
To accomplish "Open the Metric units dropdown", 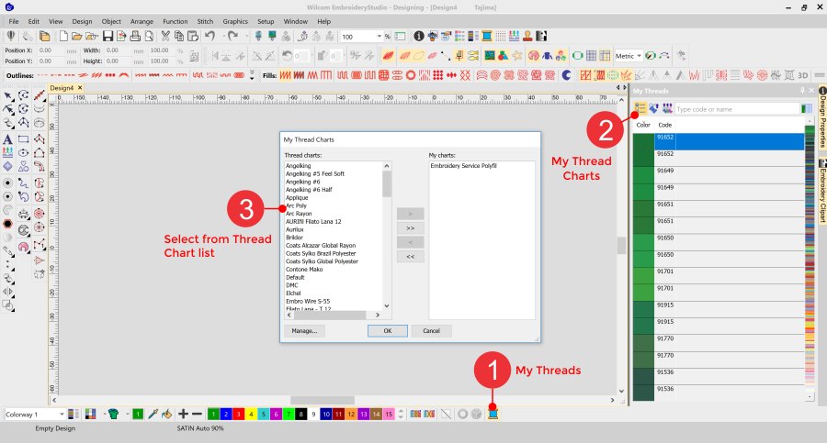I will point(639,56).
